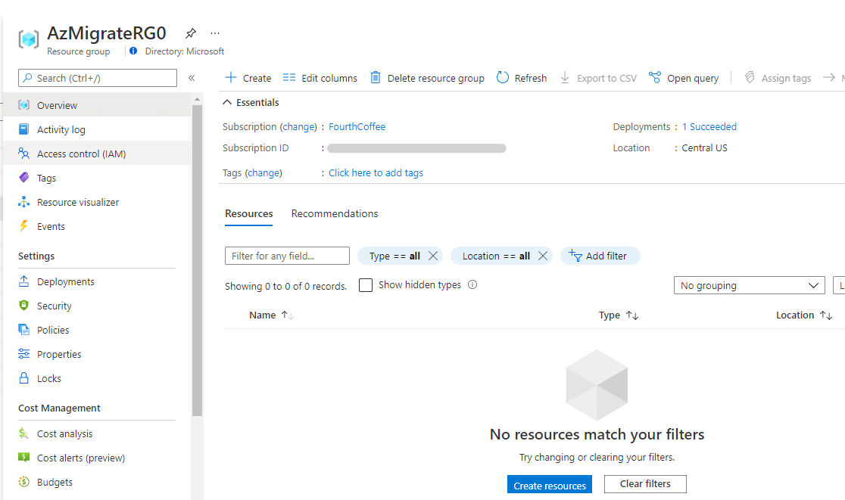Screen dimensions: 845x500
Task: Open the more options ellipsis next to title
Action: pyautogui.click(x=215, y=33)
